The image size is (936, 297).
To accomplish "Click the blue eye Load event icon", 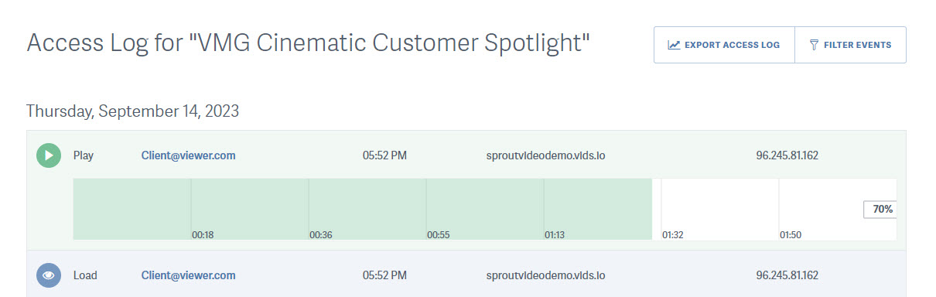I will click(48, 275).
